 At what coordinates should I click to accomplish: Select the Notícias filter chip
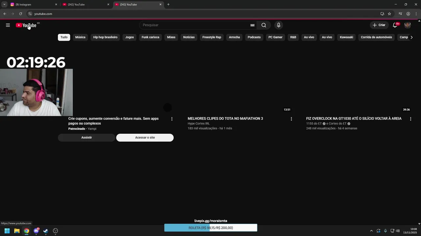point(189,37)
